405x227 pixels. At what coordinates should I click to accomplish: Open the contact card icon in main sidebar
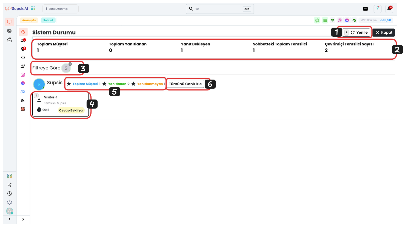[9, 31]
